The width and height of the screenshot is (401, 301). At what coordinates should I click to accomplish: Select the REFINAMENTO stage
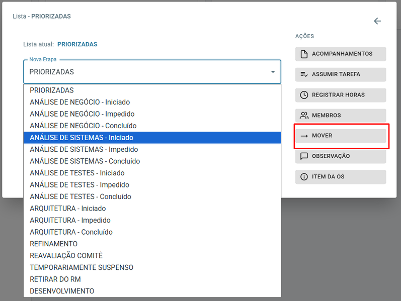152,244
